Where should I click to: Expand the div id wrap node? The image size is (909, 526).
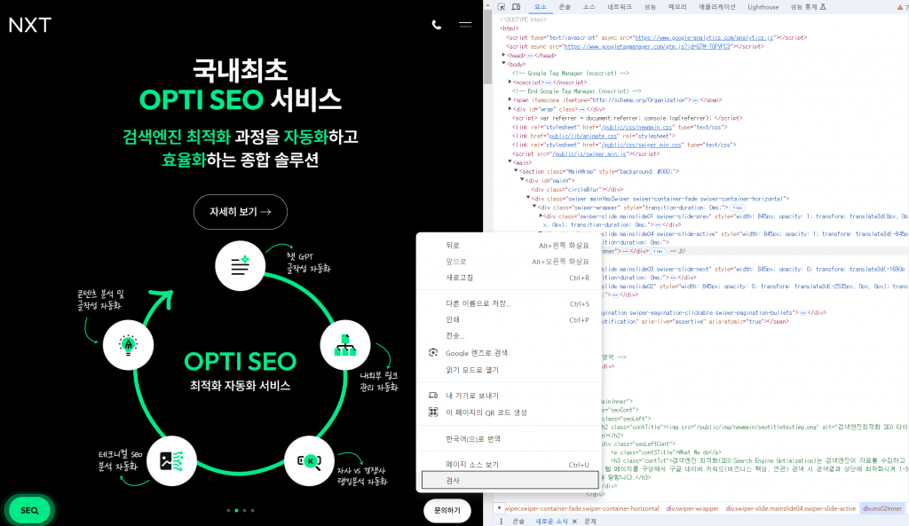(511, 109)
